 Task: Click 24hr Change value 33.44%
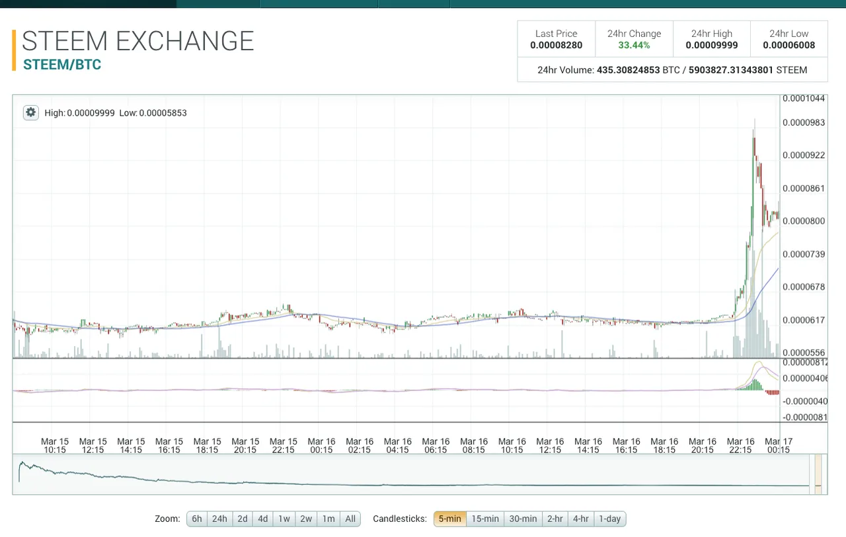point(634,46)
